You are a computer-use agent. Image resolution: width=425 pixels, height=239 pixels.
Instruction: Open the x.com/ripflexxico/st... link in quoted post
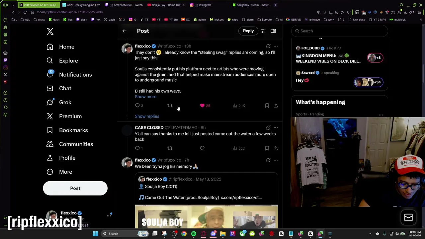pyautogui.click(x=241, y=198)
